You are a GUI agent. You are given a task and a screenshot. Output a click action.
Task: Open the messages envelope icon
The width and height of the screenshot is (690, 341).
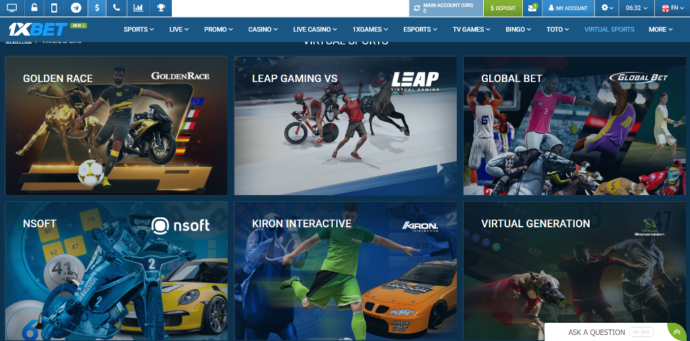[532, 8]
